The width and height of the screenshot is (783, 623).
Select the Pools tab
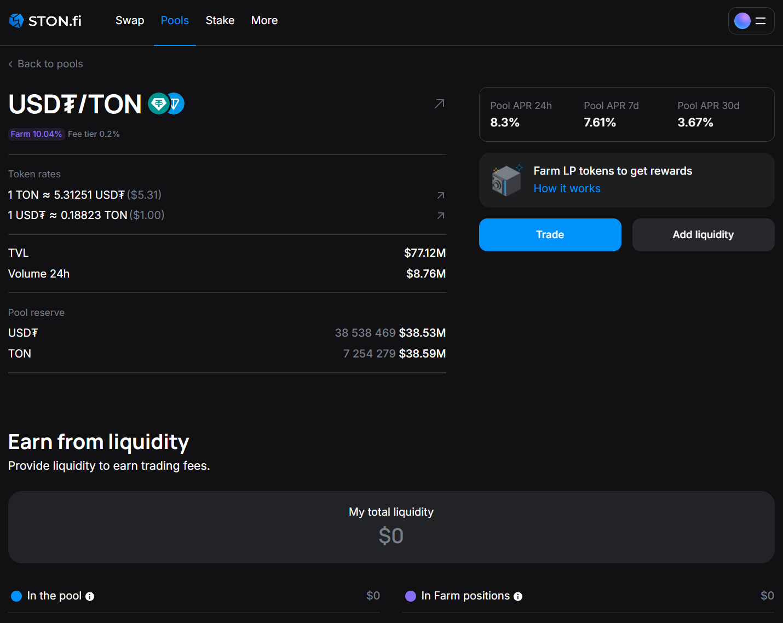(175, 21)
